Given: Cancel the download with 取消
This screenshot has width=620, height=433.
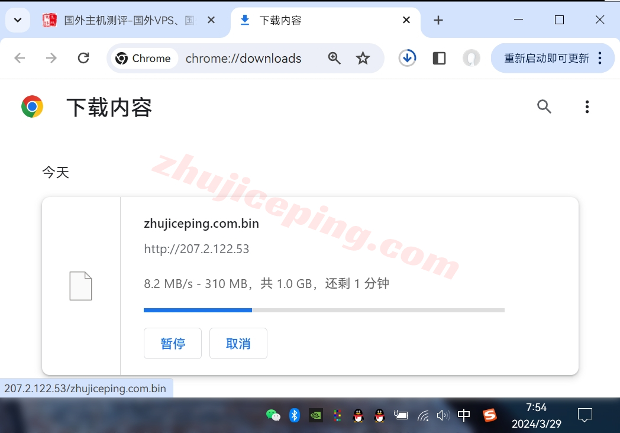Looking at the screenshot, I should tap(238, 343).
